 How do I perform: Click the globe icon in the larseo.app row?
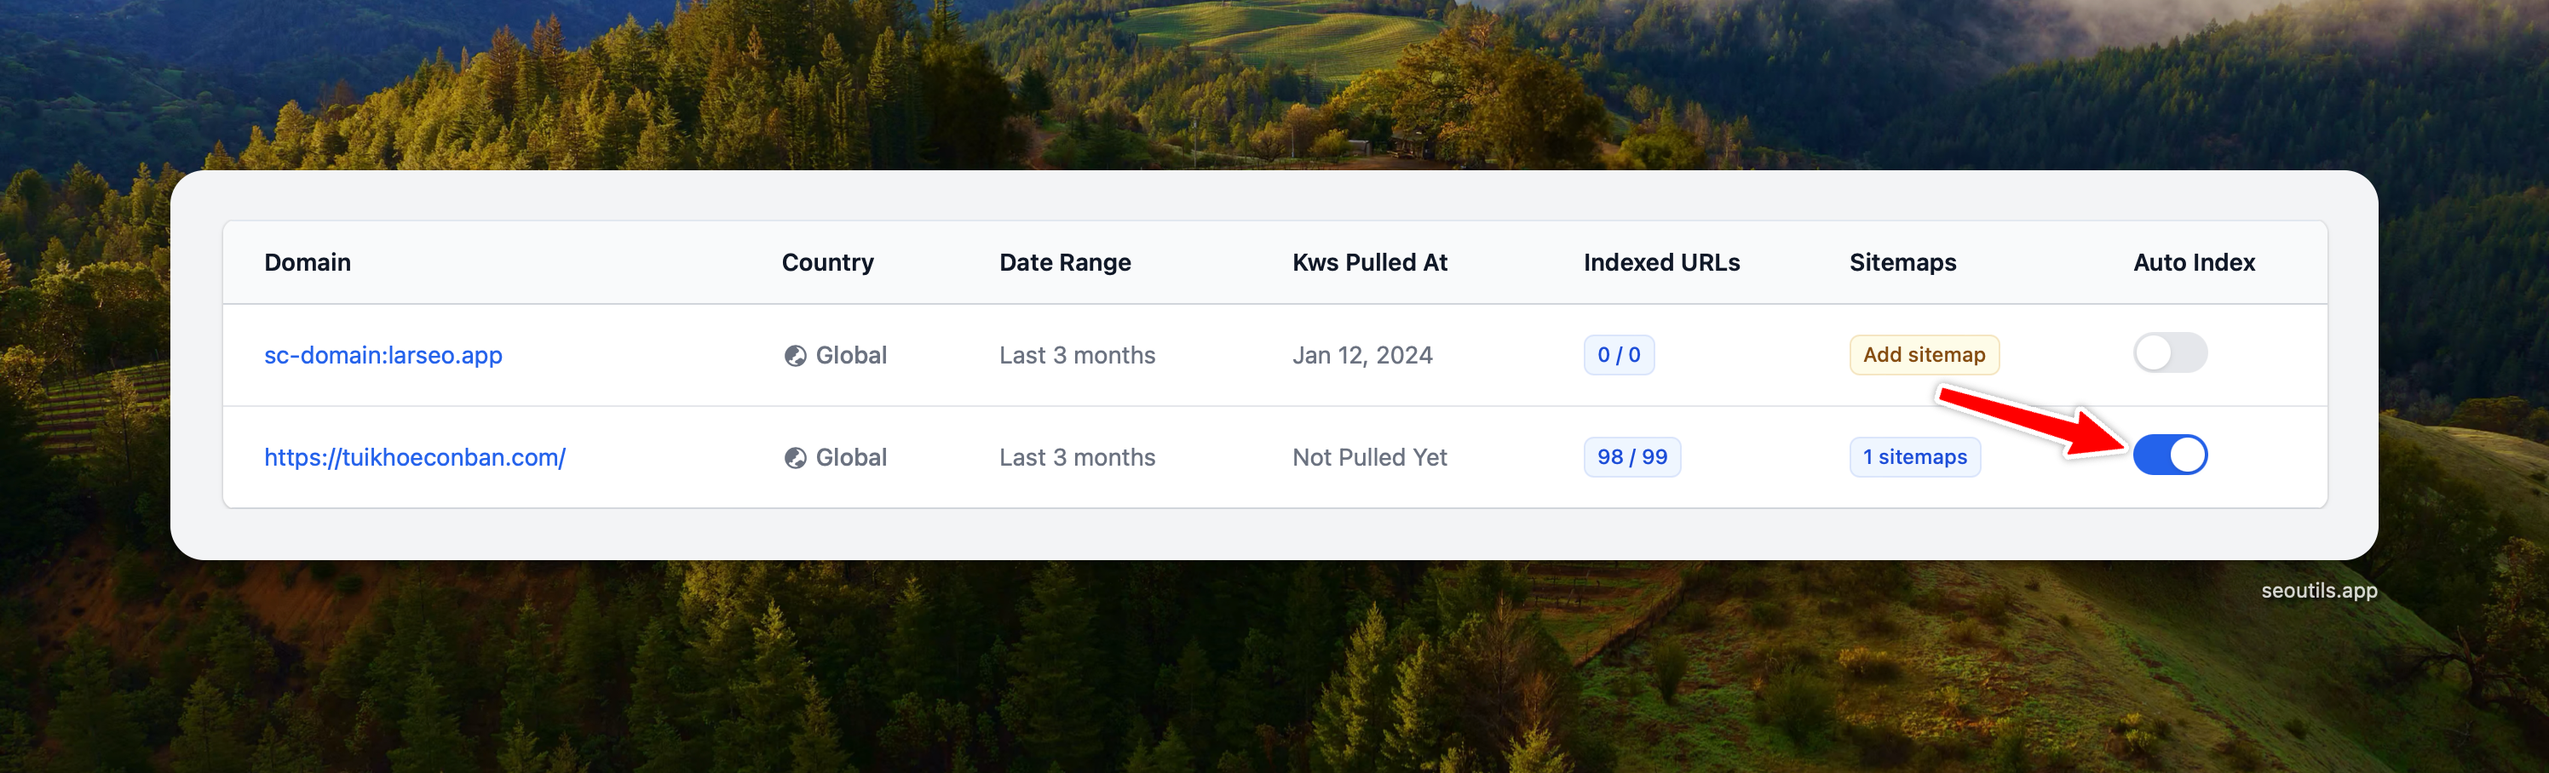(795, 356)
